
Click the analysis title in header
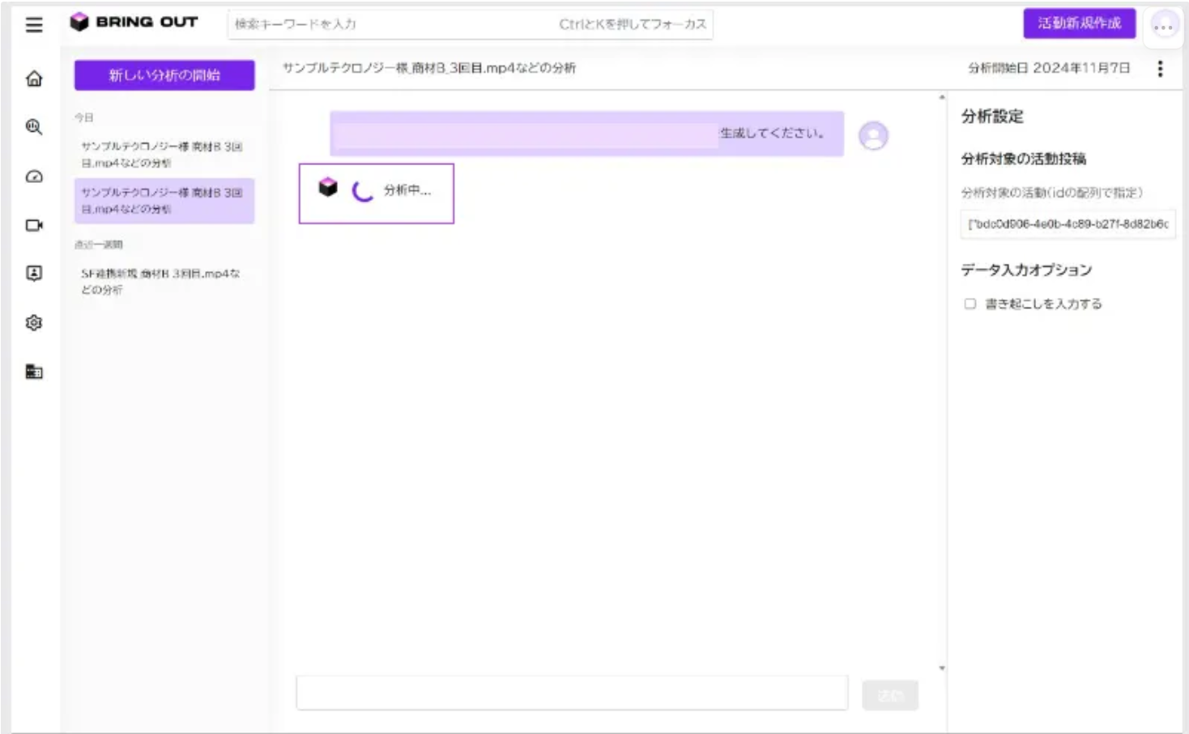click(x=429, y=68)
